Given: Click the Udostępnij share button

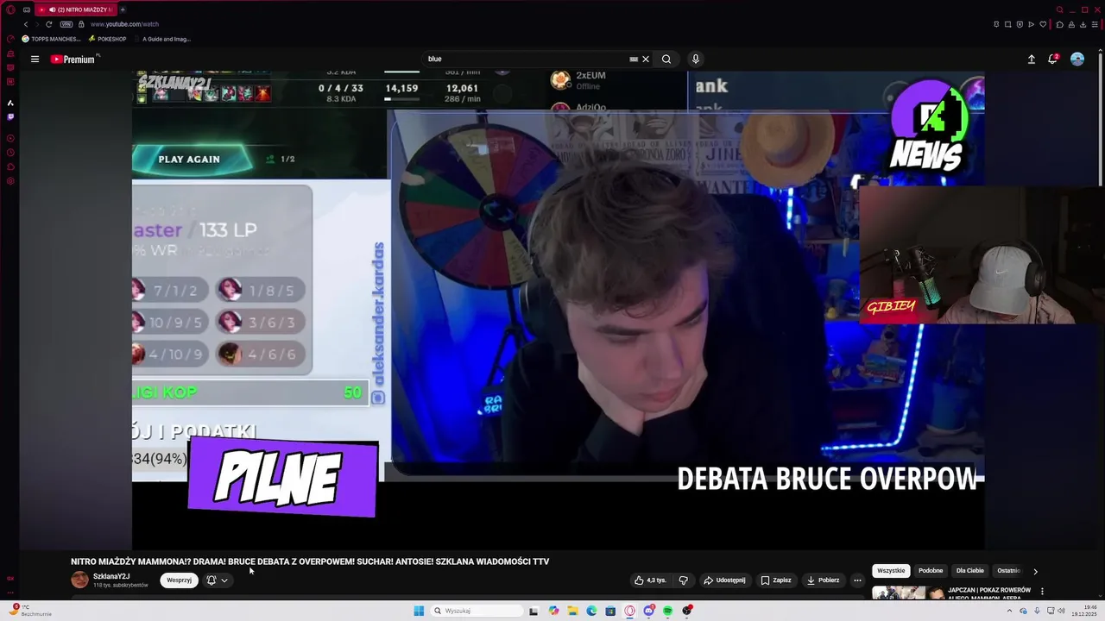Looking at the screenshot, I should [x=724, y=580].
